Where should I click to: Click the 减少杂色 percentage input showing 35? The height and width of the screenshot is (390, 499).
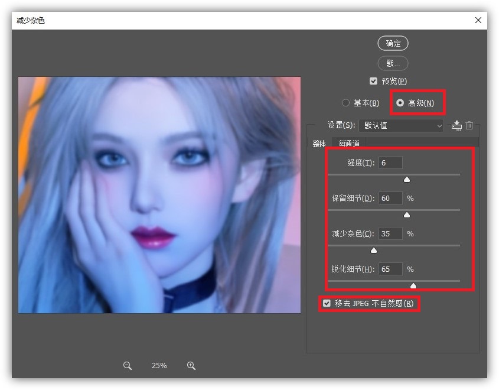click(x=391, y=233)
